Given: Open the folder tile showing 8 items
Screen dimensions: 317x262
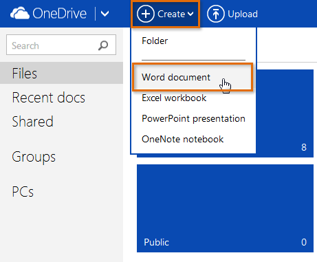Looking at the screenshot, I should coord(285,113).
